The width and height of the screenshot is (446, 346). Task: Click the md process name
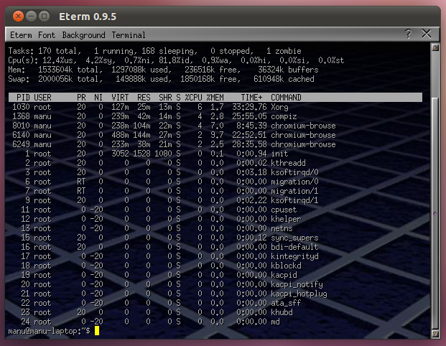275,322
